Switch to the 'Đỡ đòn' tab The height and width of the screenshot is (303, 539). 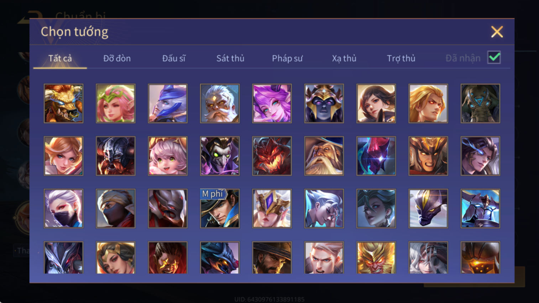(117, 58)
